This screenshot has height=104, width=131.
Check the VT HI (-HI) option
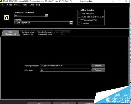79,23
